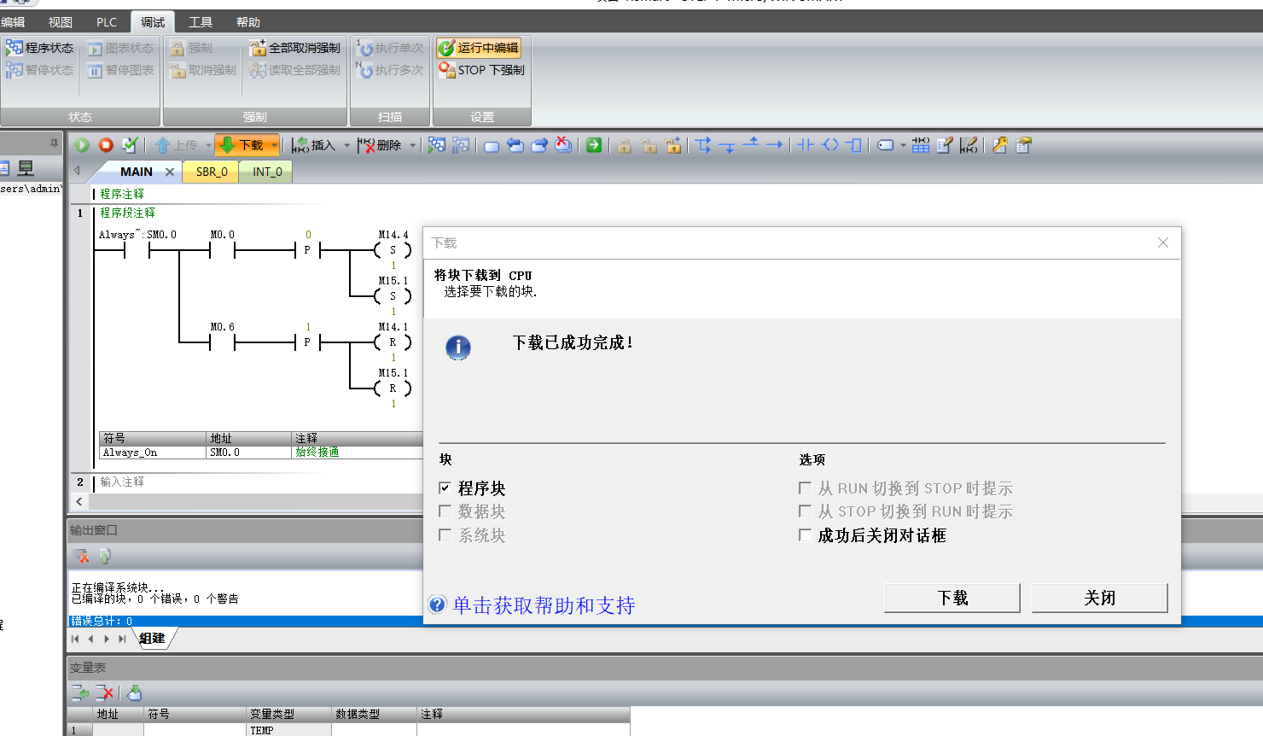Enable 成功后关闭对话框 checkbox
Viewport: 1263px width, 736px height.
coord(805,535)
